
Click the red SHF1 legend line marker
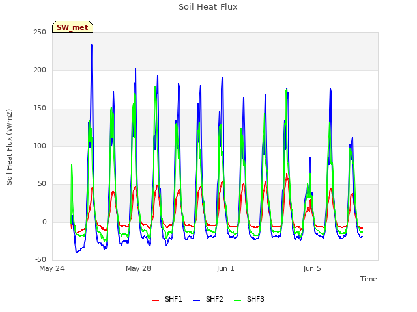point(155,300)
